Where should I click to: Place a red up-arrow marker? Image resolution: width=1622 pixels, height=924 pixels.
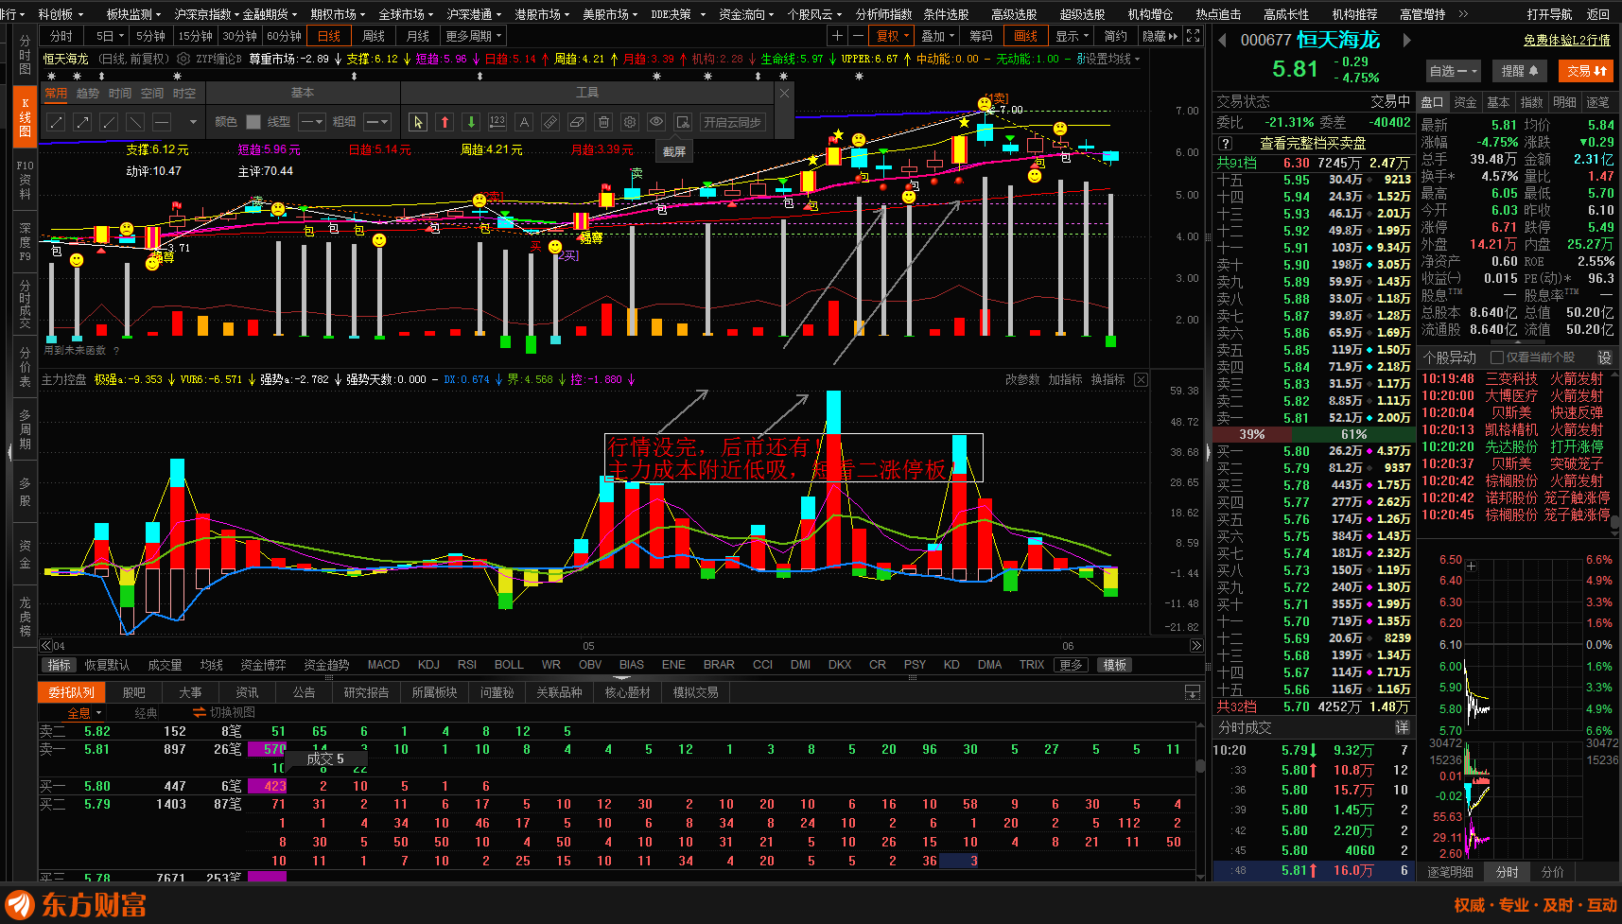tap(445, 122)
